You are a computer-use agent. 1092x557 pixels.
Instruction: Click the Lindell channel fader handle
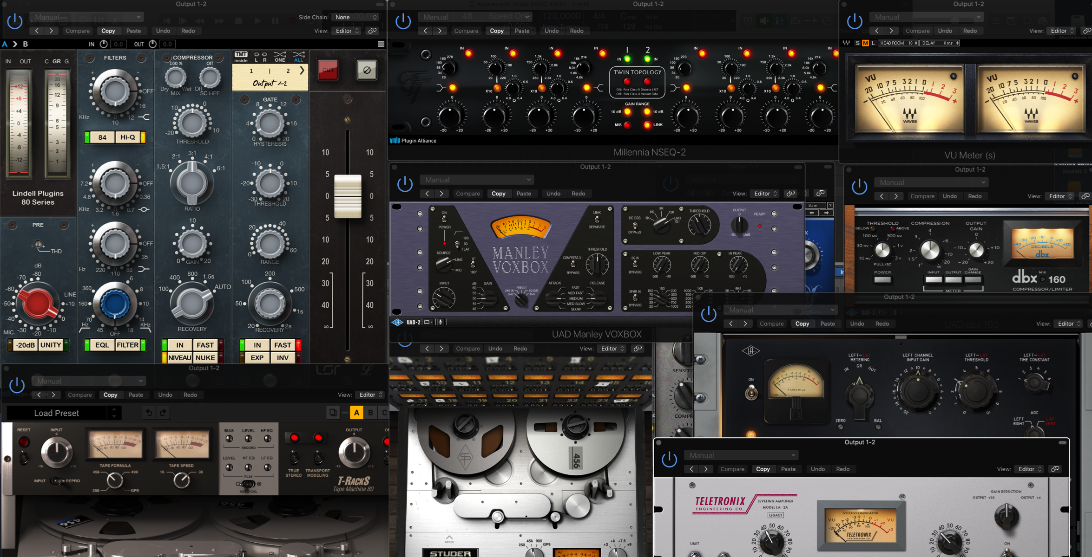tap(348, 196)
